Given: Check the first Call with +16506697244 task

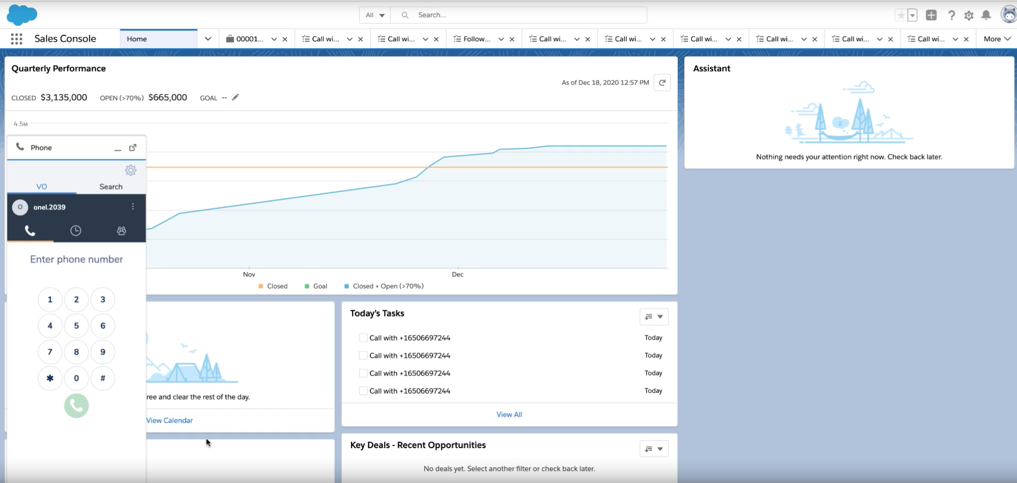Looking at the screenshot, I should (x=363, y=338).
